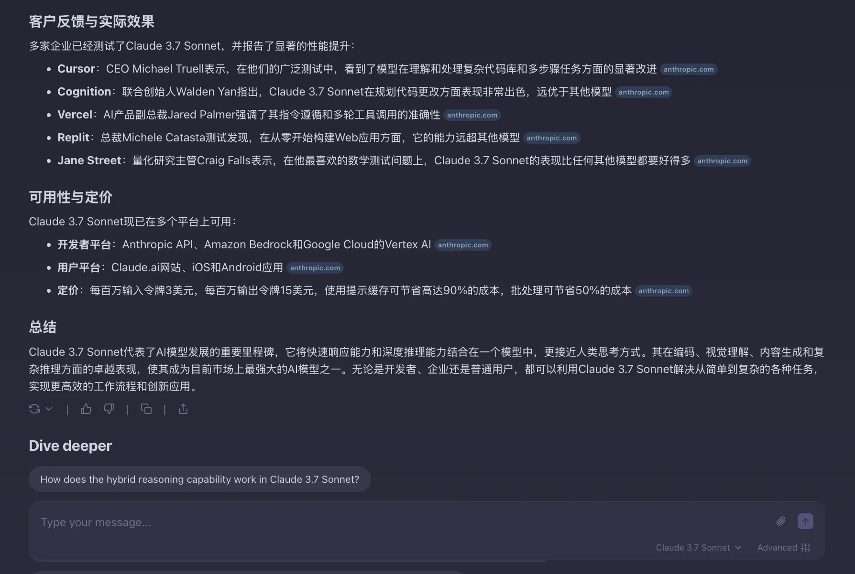855x574 pixels.
Task: Click the line '多家企业已经测试了Claude 3.7 Sonnet'
Action: (x=192, y=46)
